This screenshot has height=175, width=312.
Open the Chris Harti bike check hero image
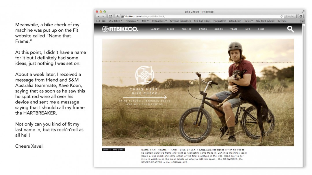point(198,92)
